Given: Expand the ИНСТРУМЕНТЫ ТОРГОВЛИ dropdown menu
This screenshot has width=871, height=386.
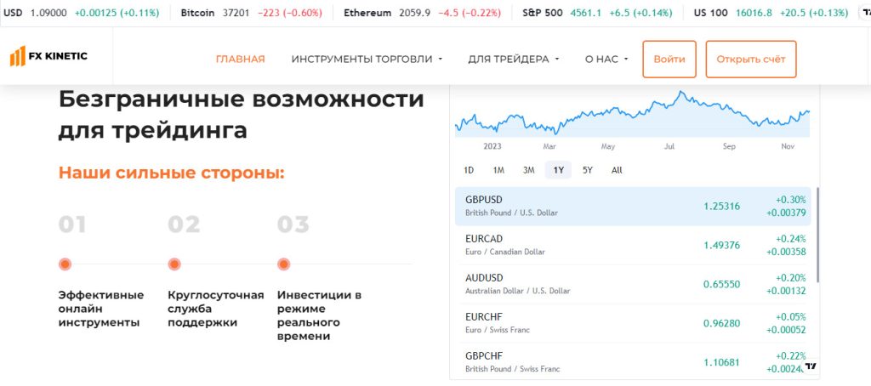Looking at the screenshot, I should pyautogui.click(x=367, y=59).
